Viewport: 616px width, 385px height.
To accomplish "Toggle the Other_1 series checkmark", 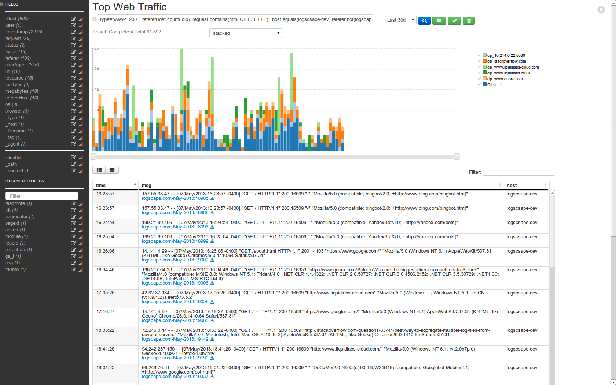I will [479, 85].
